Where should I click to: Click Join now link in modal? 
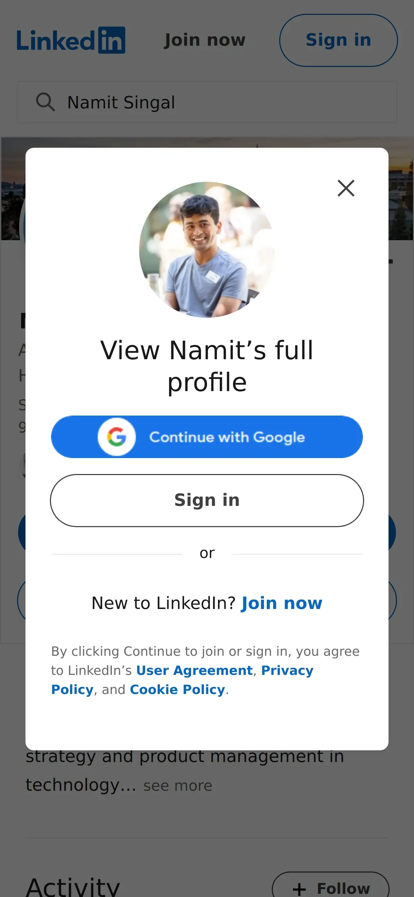pos(282,603)
